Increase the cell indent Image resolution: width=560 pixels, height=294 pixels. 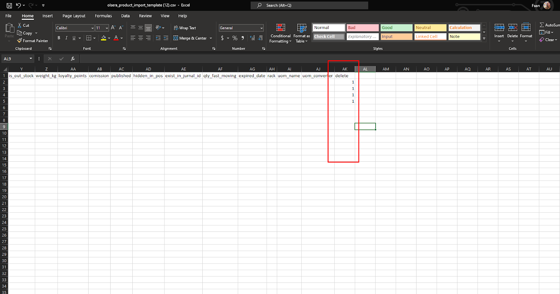click(166, 38)
